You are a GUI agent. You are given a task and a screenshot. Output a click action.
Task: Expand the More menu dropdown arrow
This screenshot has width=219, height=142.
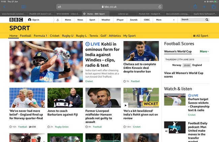(174, 20)
